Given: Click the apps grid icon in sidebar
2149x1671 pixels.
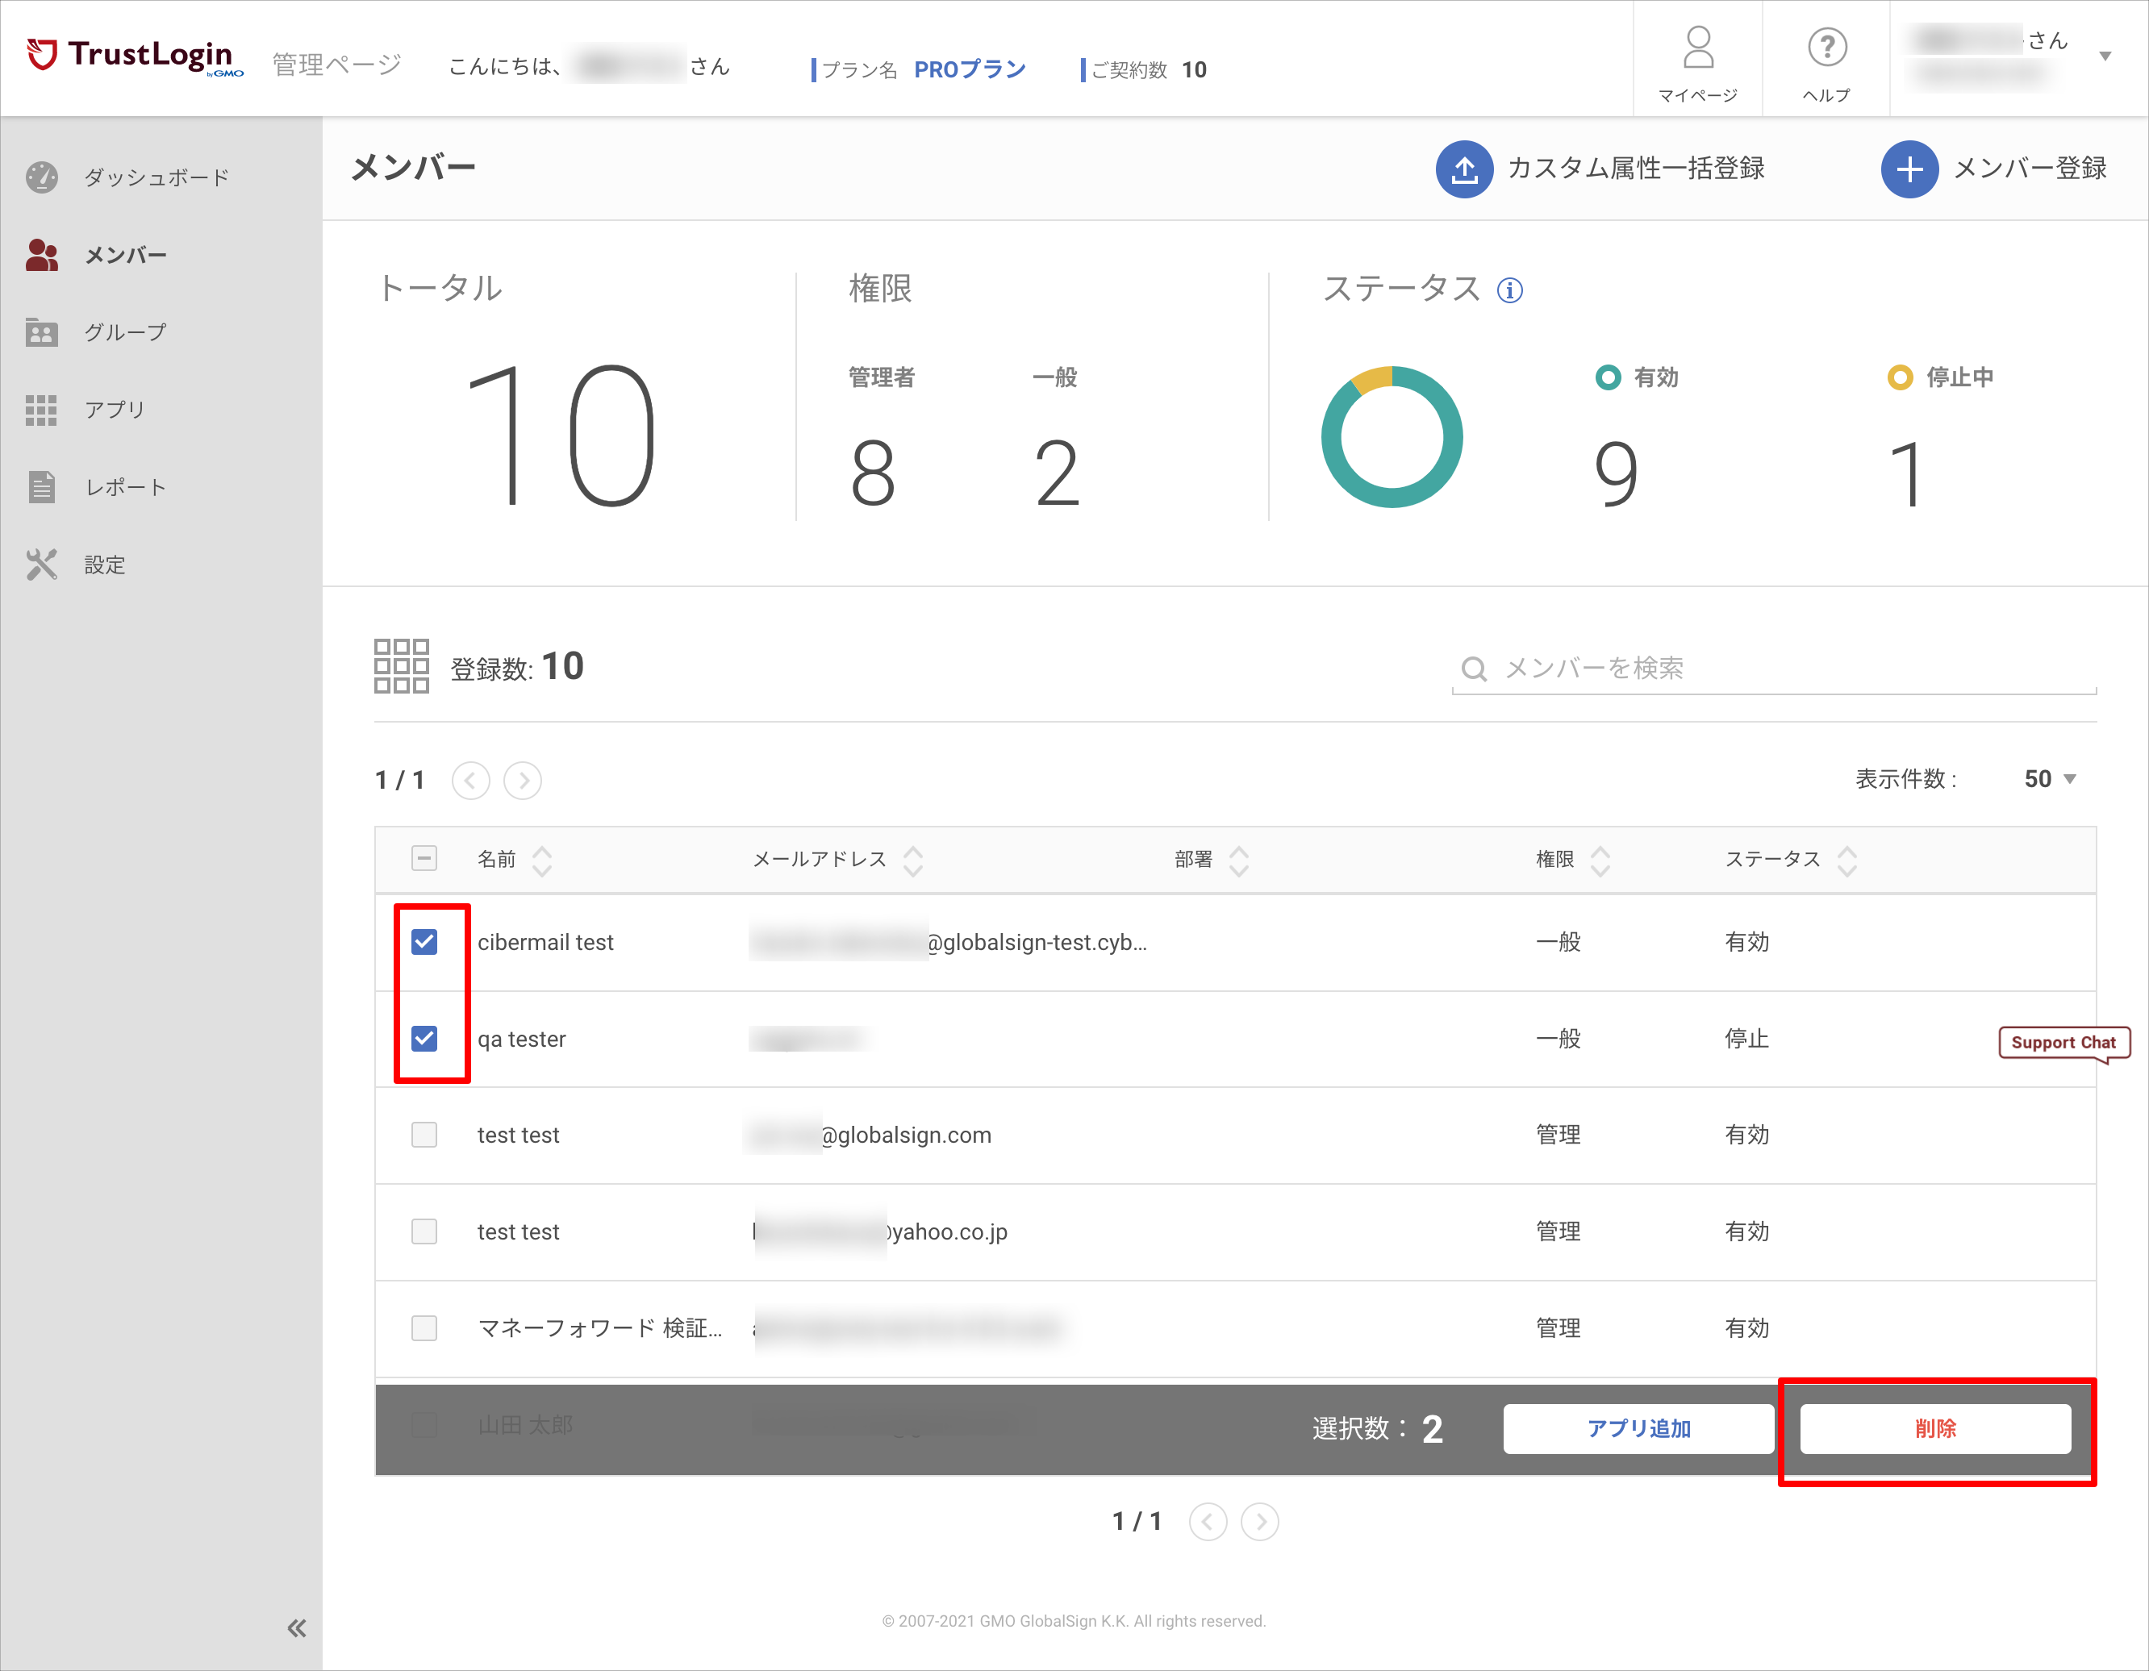Looking at the screenshot, I should coord(41,409).
